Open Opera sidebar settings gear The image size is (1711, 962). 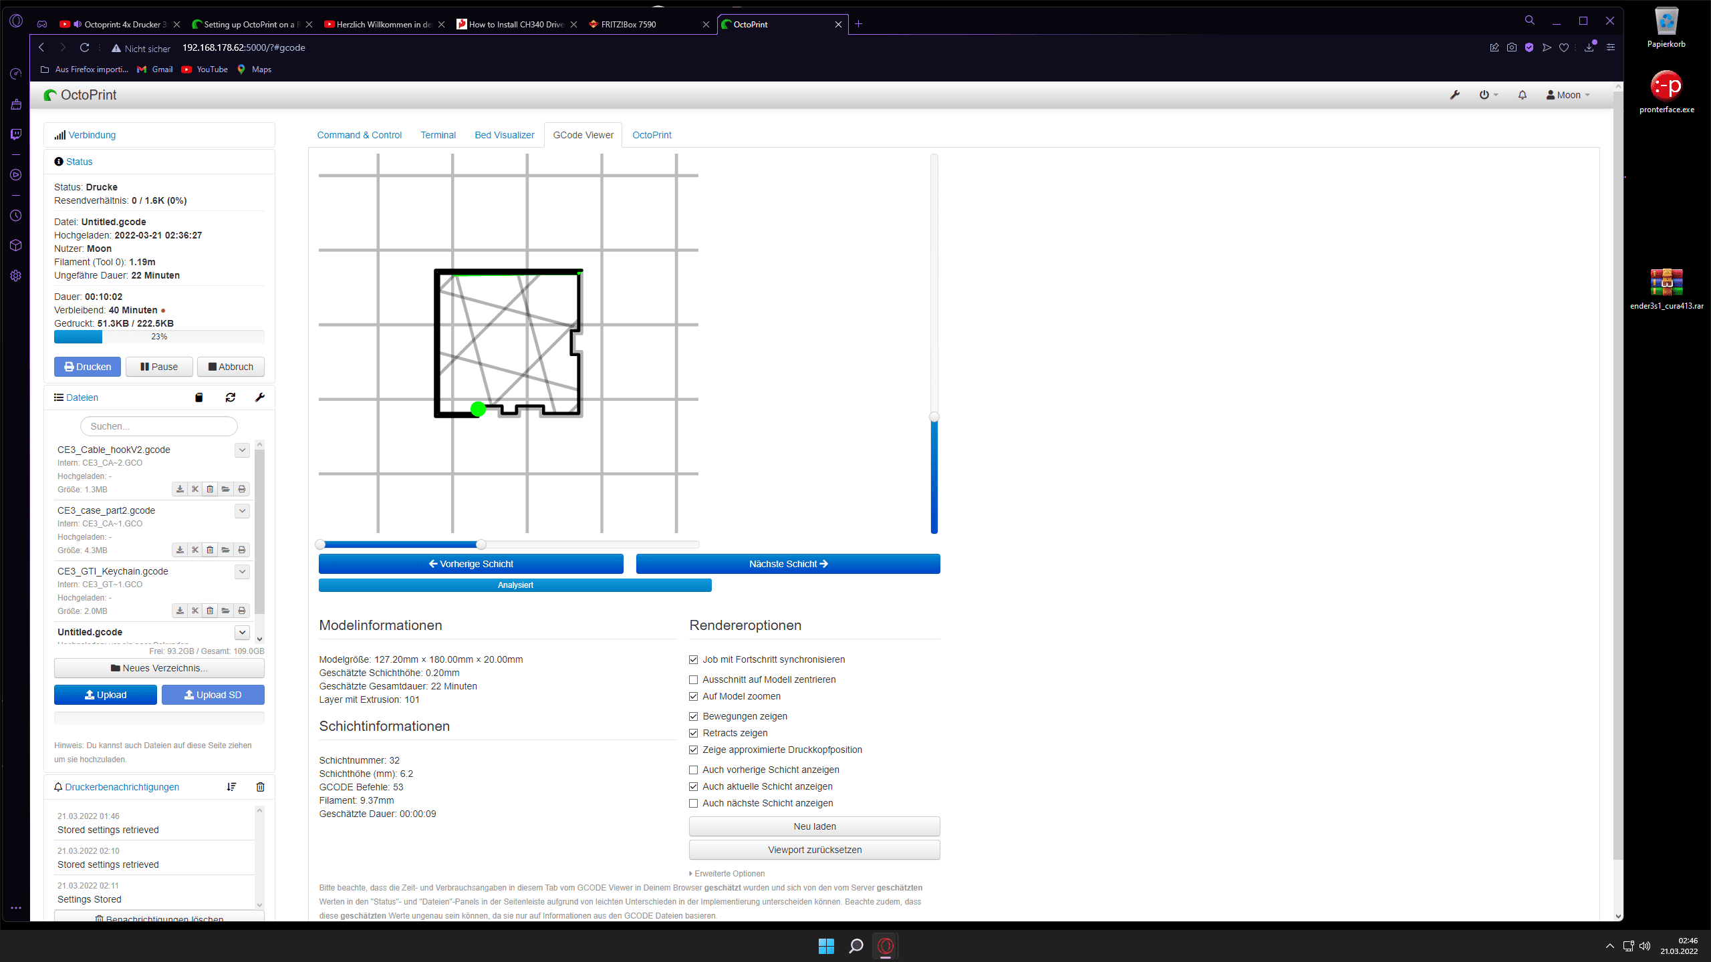16,276
